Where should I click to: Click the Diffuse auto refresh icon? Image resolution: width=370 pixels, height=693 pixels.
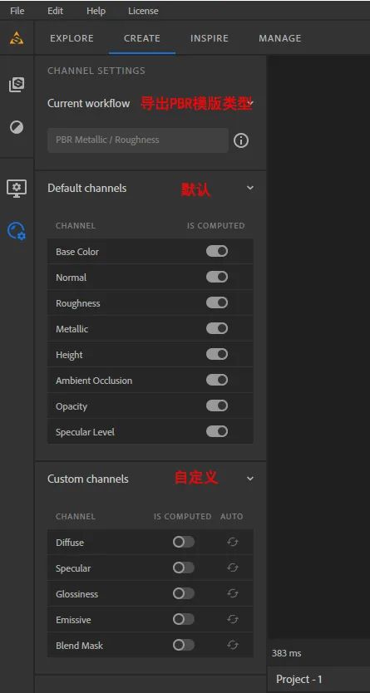(x=233, y=543)
